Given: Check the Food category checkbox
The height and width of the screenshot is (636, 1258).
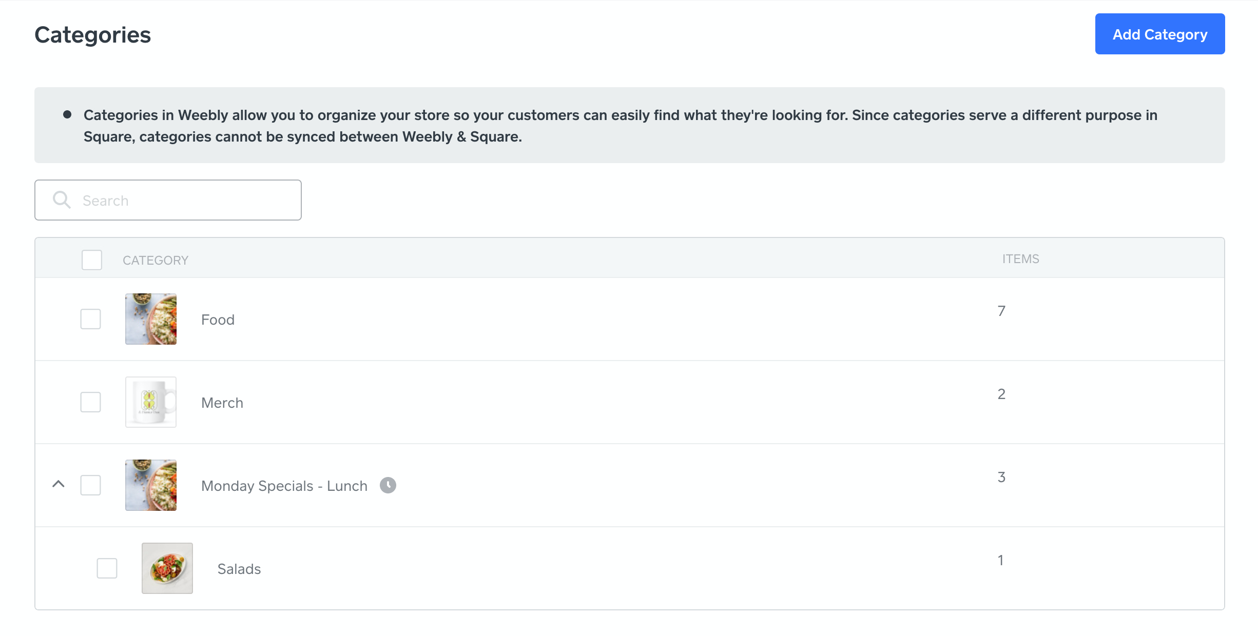Looking at the screenshot, I should [91, 319].
